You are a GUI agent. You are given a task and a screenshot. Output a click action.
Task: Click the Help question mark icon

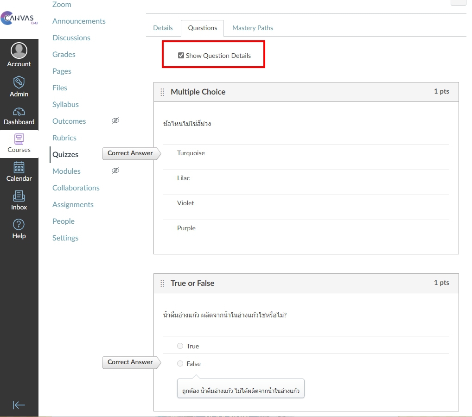point(19,225)
